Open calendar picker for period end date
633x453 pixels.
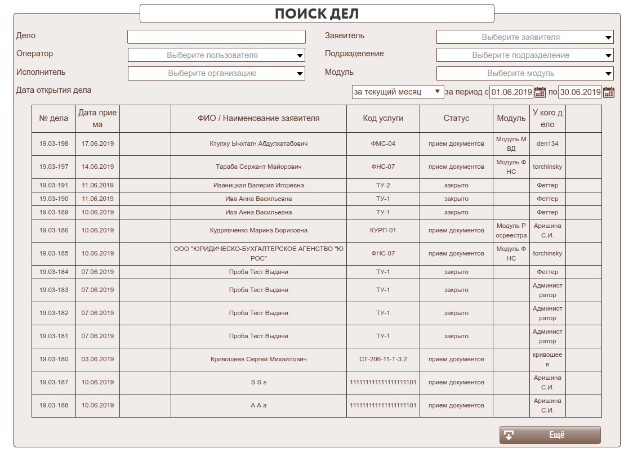[608, 92]
